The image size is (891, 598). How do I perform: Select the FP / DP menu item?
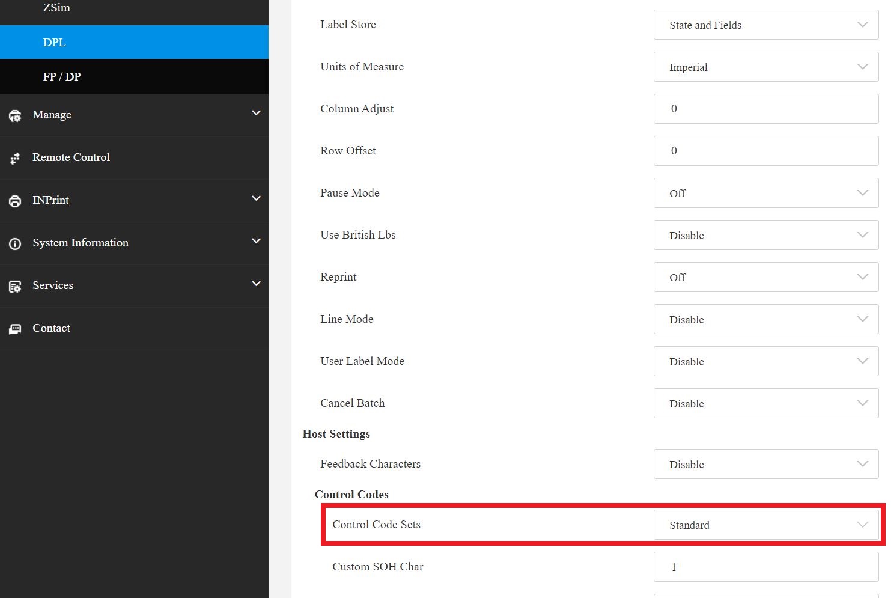click(x=134, y=76)
